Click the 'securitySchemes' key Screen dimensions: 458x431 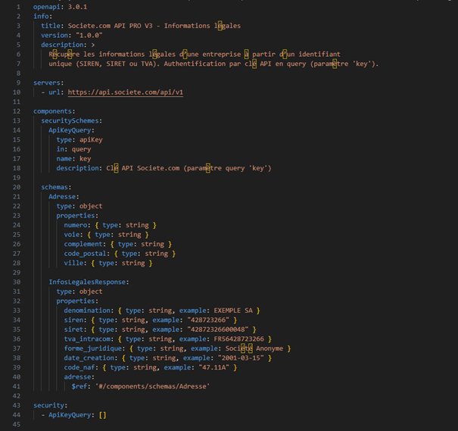71,120
